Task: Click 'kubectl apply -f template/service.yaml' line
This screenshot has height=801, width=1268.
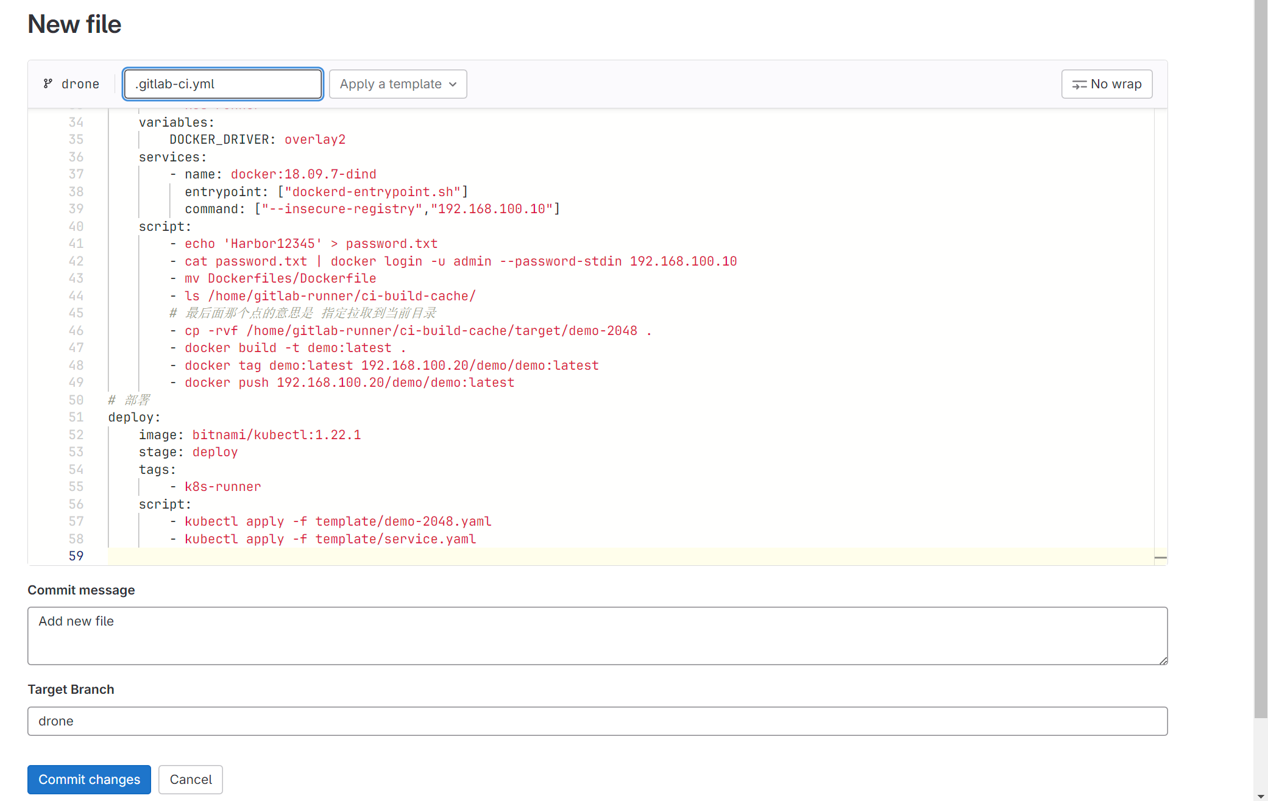Action: [323, 539]
